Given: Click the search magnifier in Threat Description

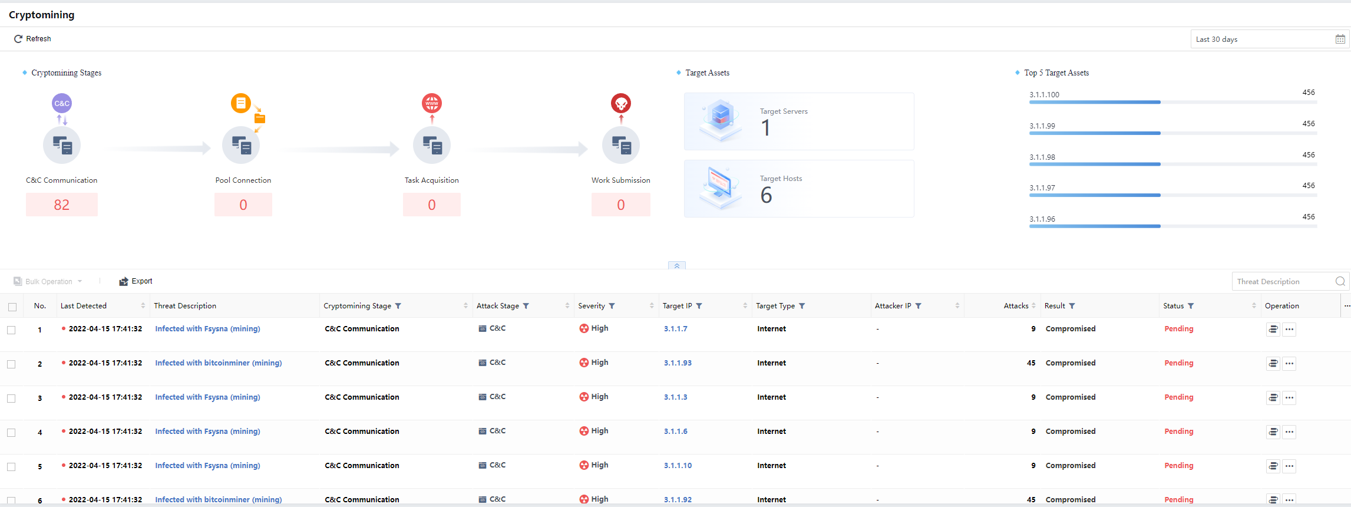Looking at the screenshot, I should 1340,282.
